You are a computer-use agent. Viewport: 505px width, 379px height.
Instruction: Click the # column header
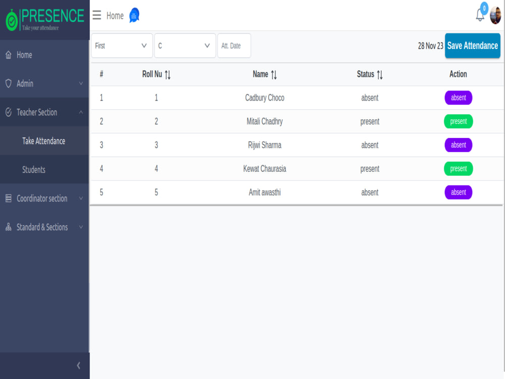tap(102, 74)
